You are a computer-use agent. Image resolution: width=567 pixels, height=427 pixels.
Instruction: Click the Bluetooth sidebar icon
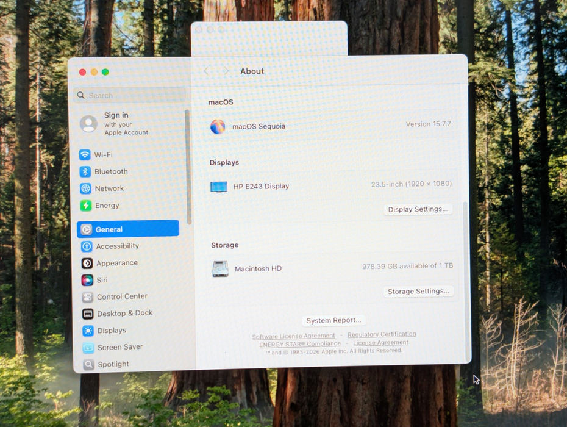tap(85, 171)
